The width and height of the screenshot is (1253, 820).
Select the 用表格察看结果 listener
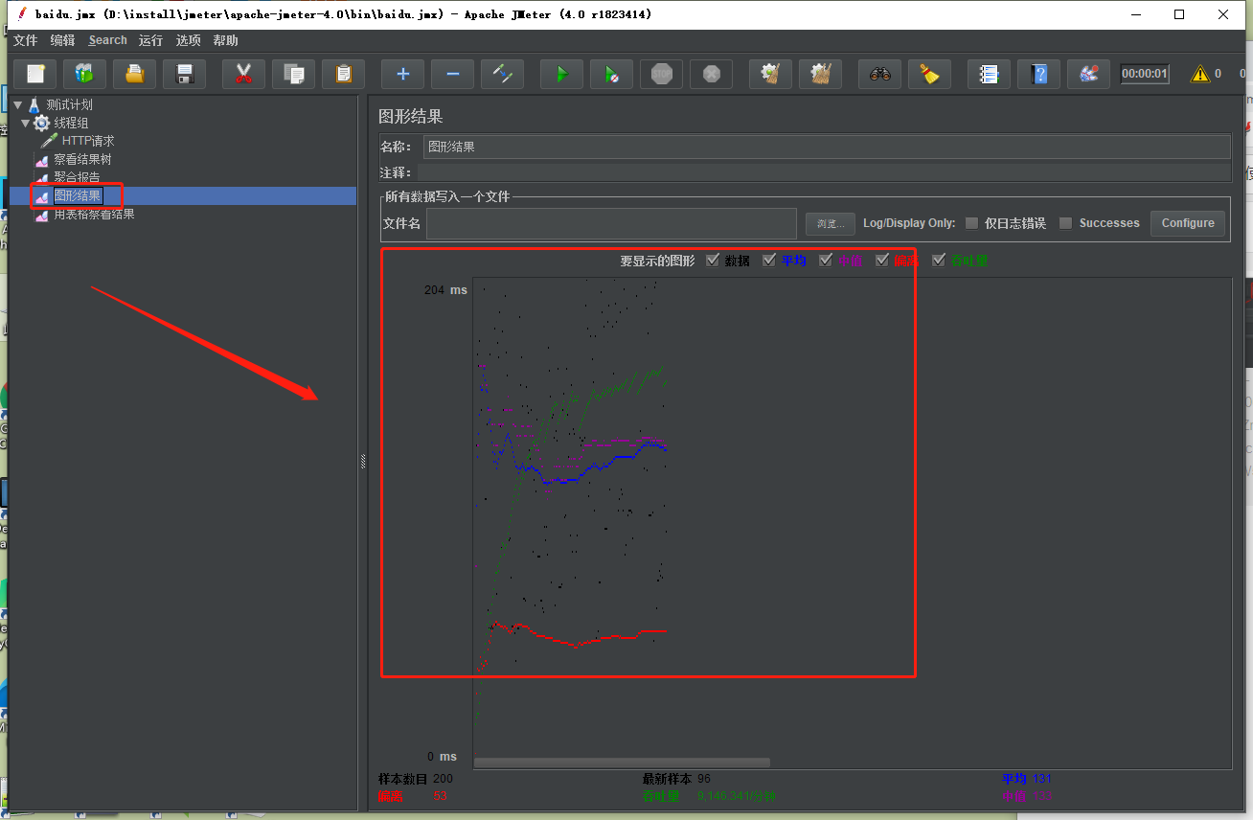[x=94, y=214]
